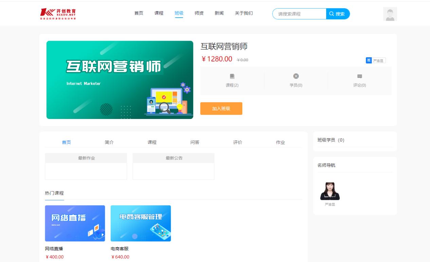Go to 首页 in top navigation
This screenshot has height=262, width=430.
coord(139,13)
